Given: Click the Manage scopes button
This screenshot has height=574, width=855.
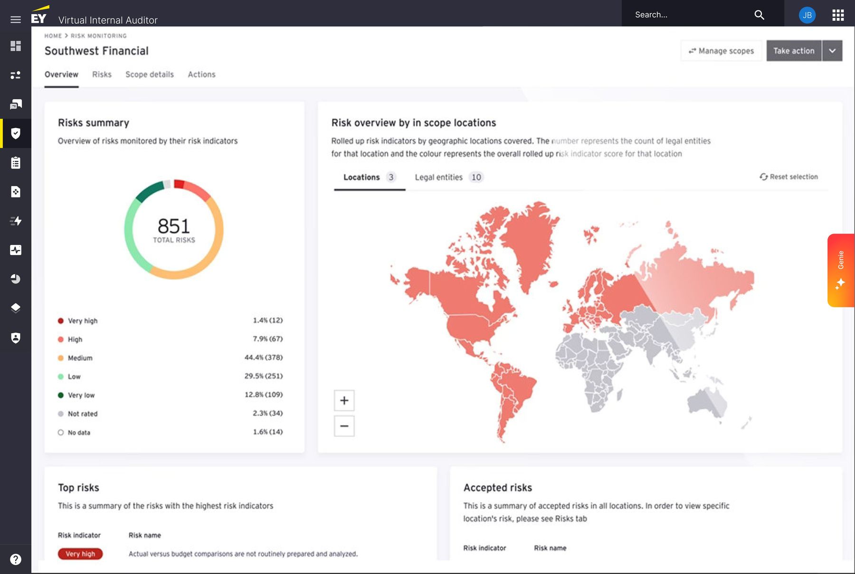Looking at the screenshot, I should click(721, 51).
